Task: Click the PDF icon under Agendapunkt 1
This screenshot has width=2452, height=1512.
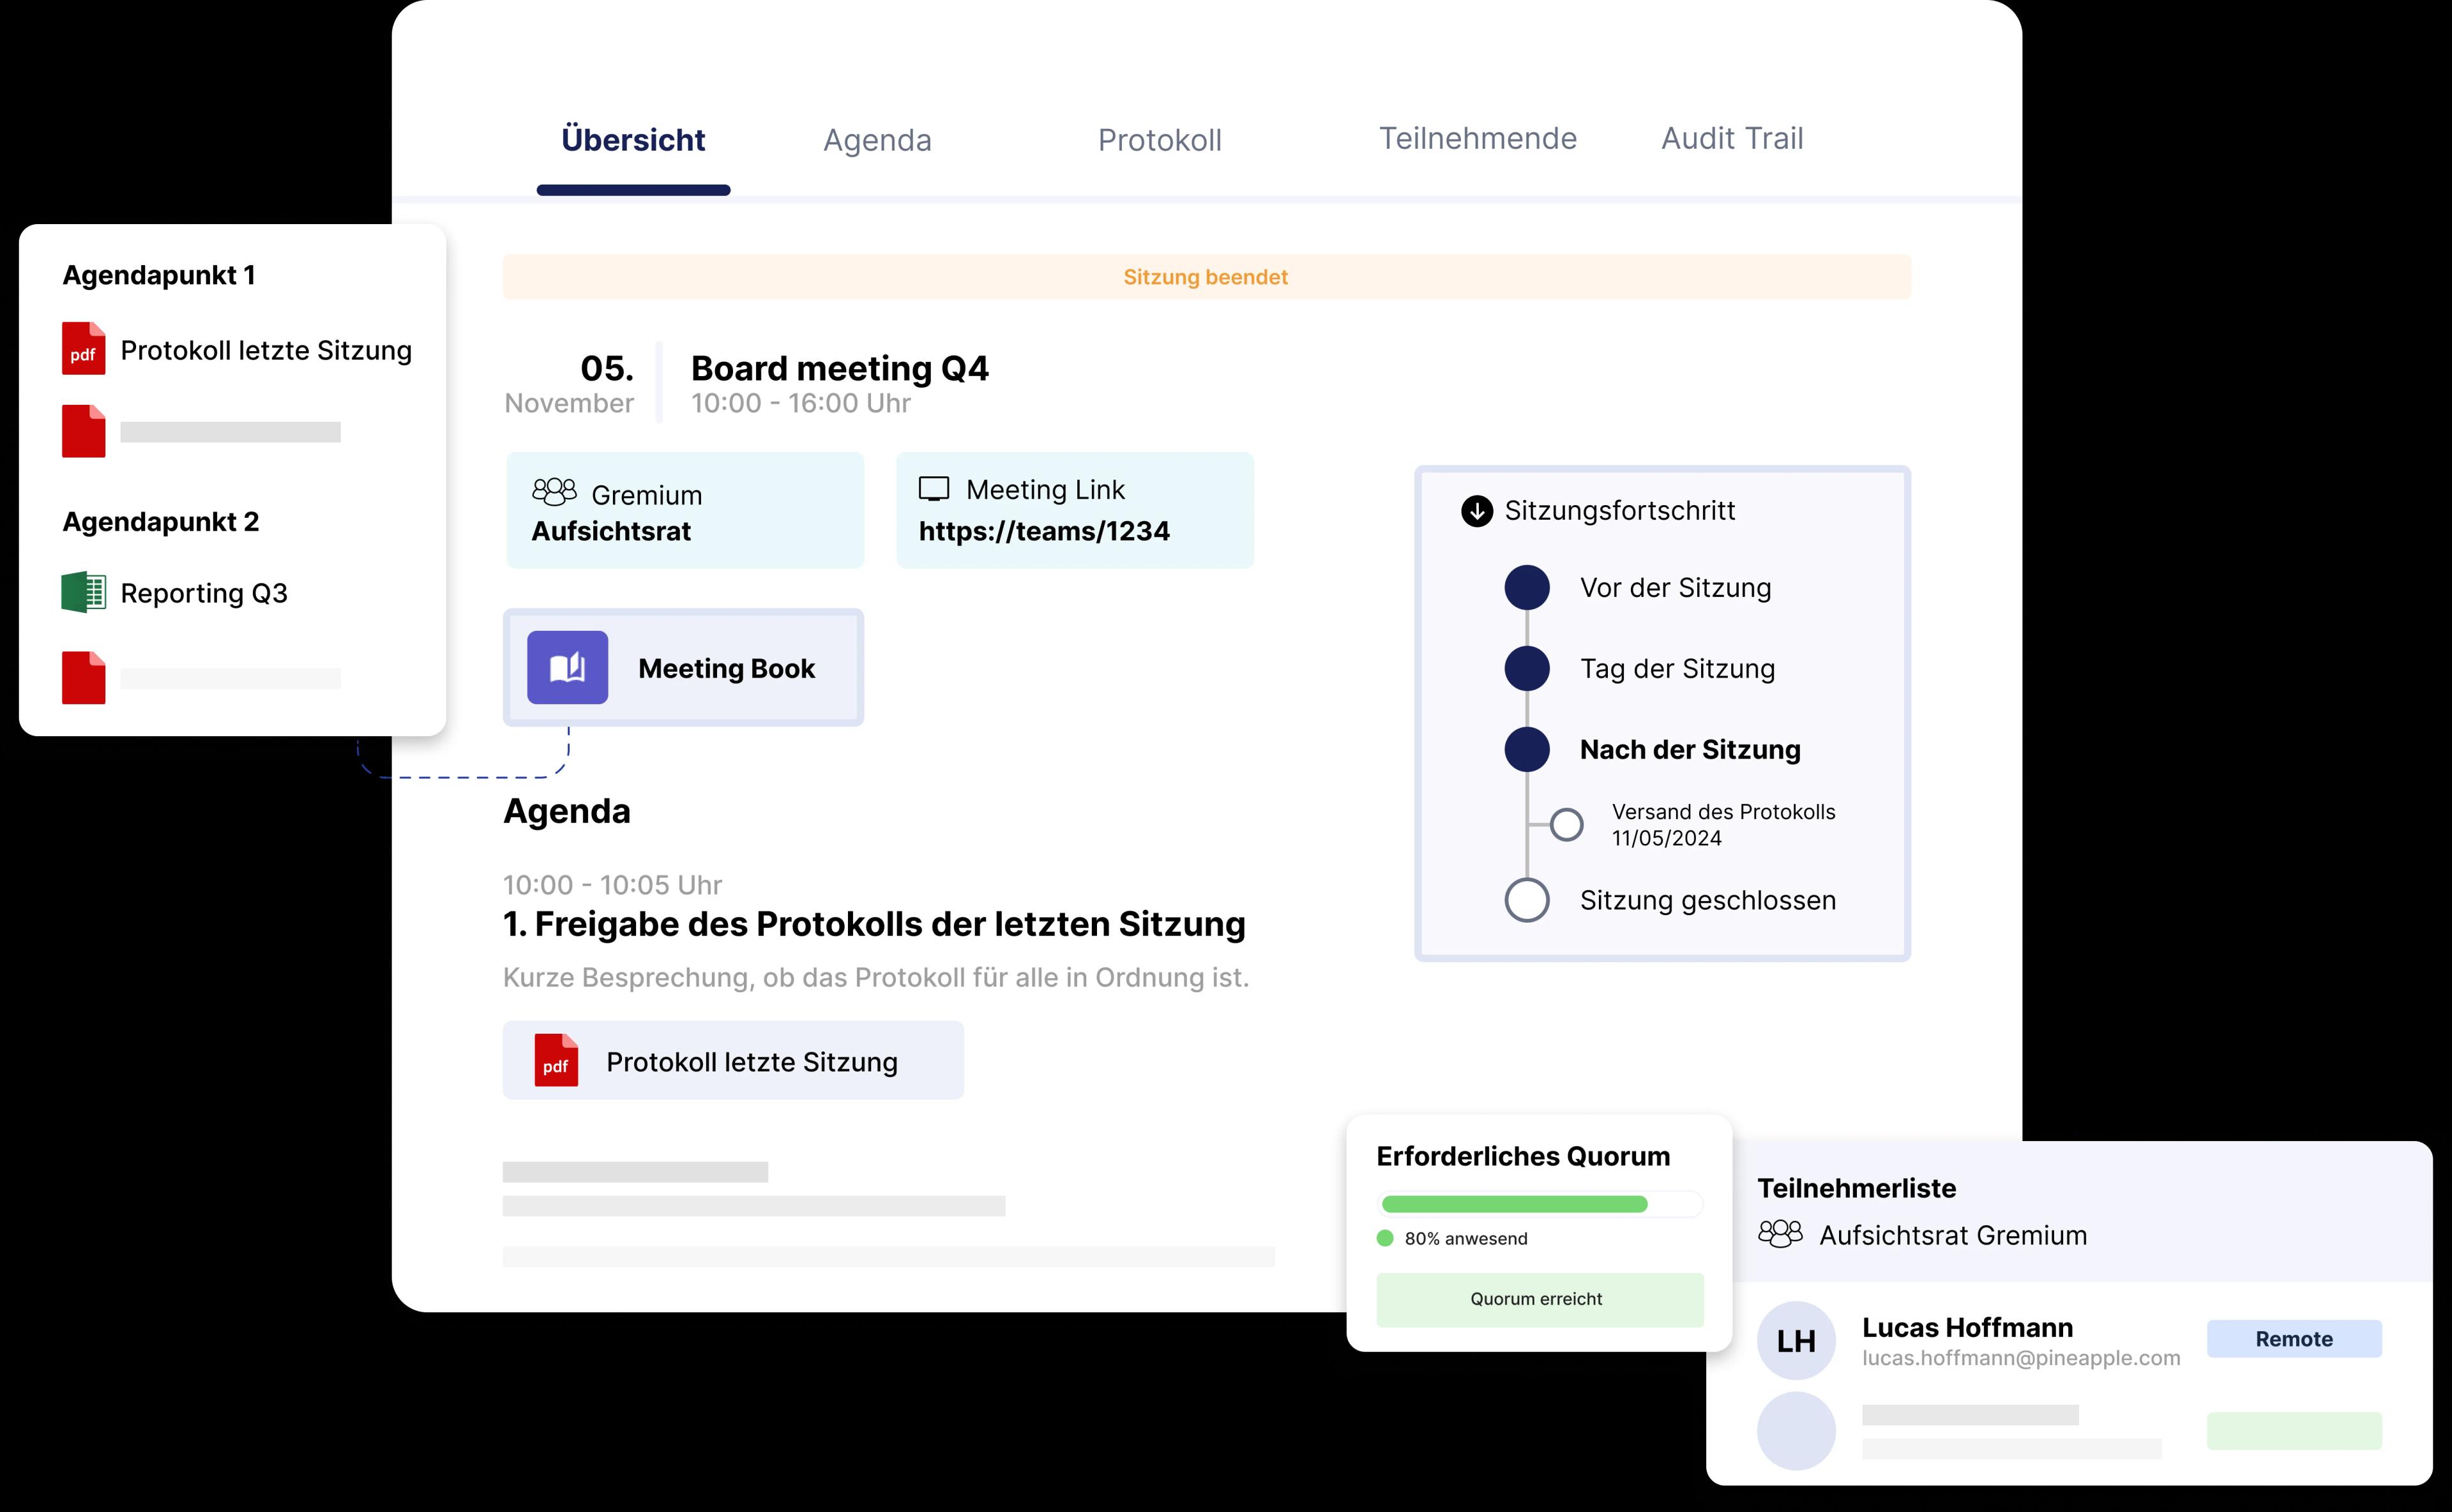Action: point(83,349)
